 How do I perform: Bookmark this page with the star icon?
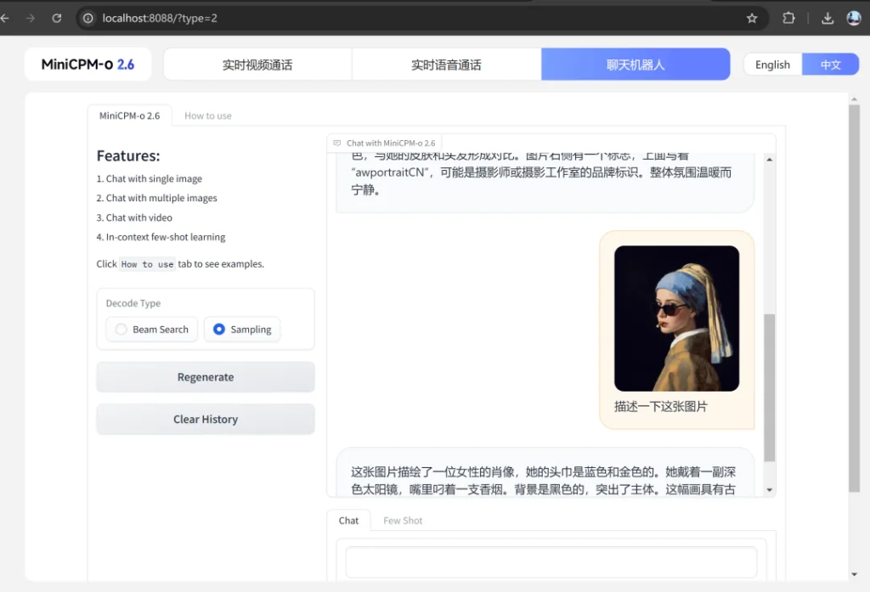tap(752, 19)
